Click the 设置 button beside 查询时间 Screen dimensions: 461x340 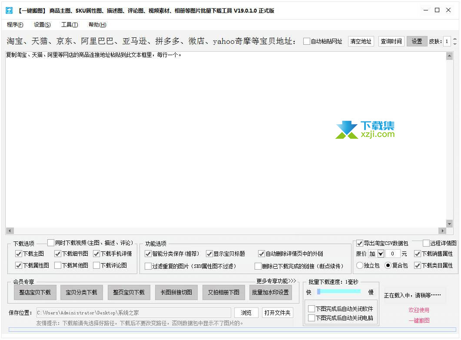click(417, 41)
